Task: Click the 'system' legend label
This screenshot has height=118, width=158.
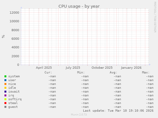Action: 14,76
